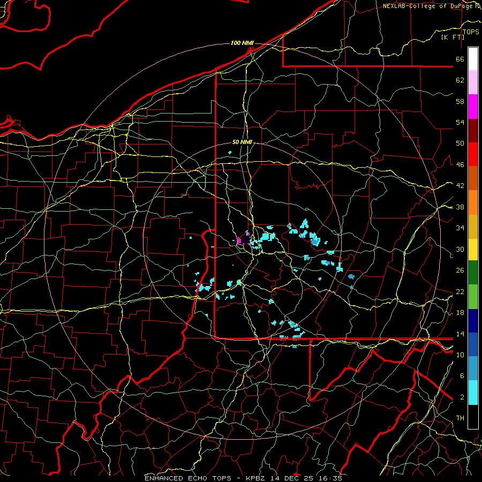Image resolution: width=482 pixels, height=482 pixels.
Task: Click the 50 NMI range ring label
Action: click(242, 142)
